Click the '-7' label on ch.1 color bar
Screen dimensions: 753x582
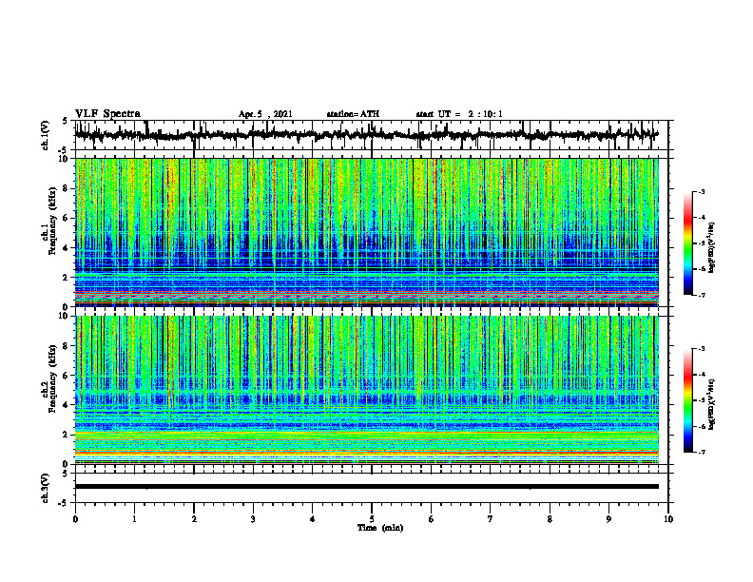(701, 296)
